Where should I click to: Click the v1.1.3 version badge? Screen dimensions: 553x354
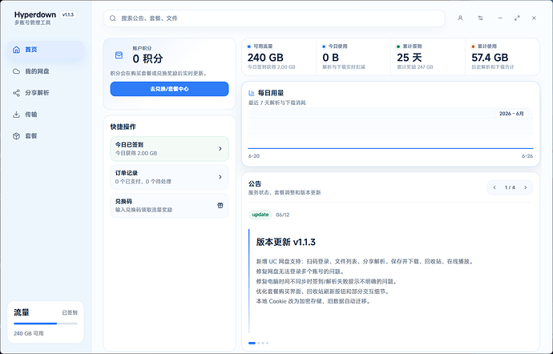[67, 14]
